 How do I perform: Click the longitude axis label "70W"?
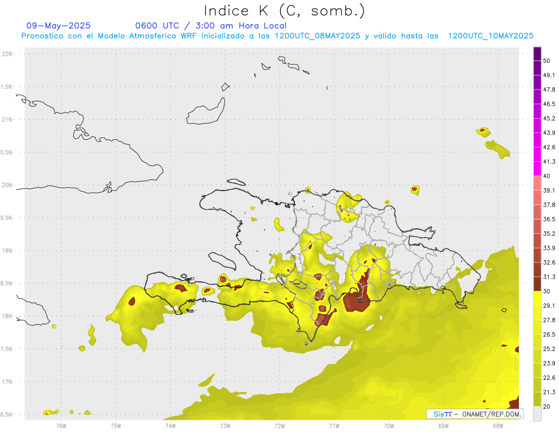coord(389,425)
